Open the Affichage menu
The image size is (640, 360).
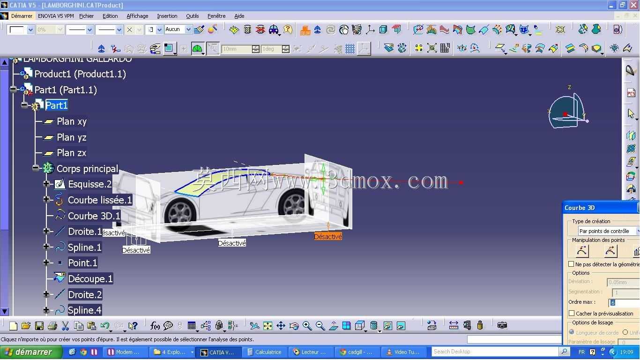(x=137, y=16)
